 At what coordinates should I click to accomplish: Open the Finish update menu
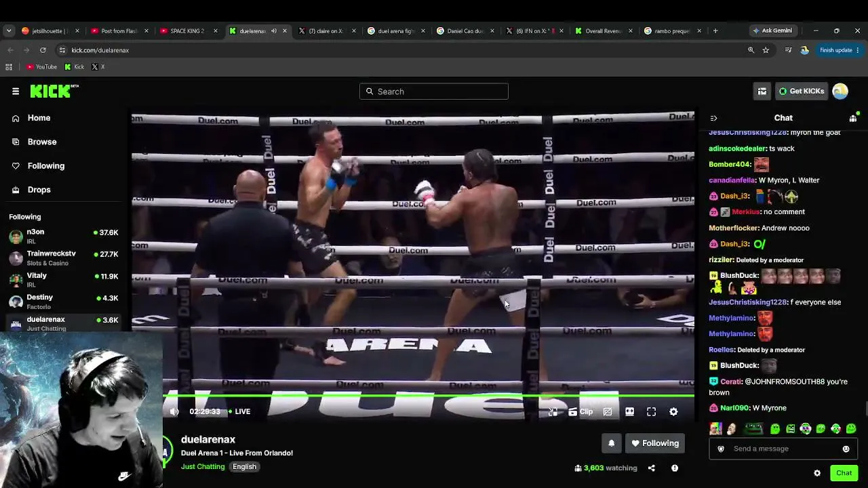(840, 50)
